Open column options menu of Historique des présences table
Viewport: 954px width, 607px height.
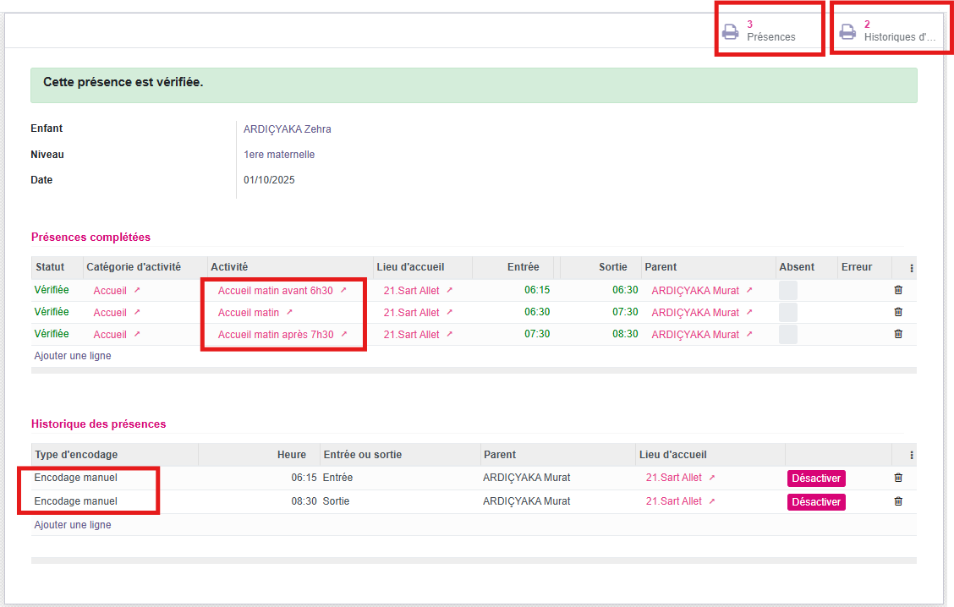coord(912,455)
